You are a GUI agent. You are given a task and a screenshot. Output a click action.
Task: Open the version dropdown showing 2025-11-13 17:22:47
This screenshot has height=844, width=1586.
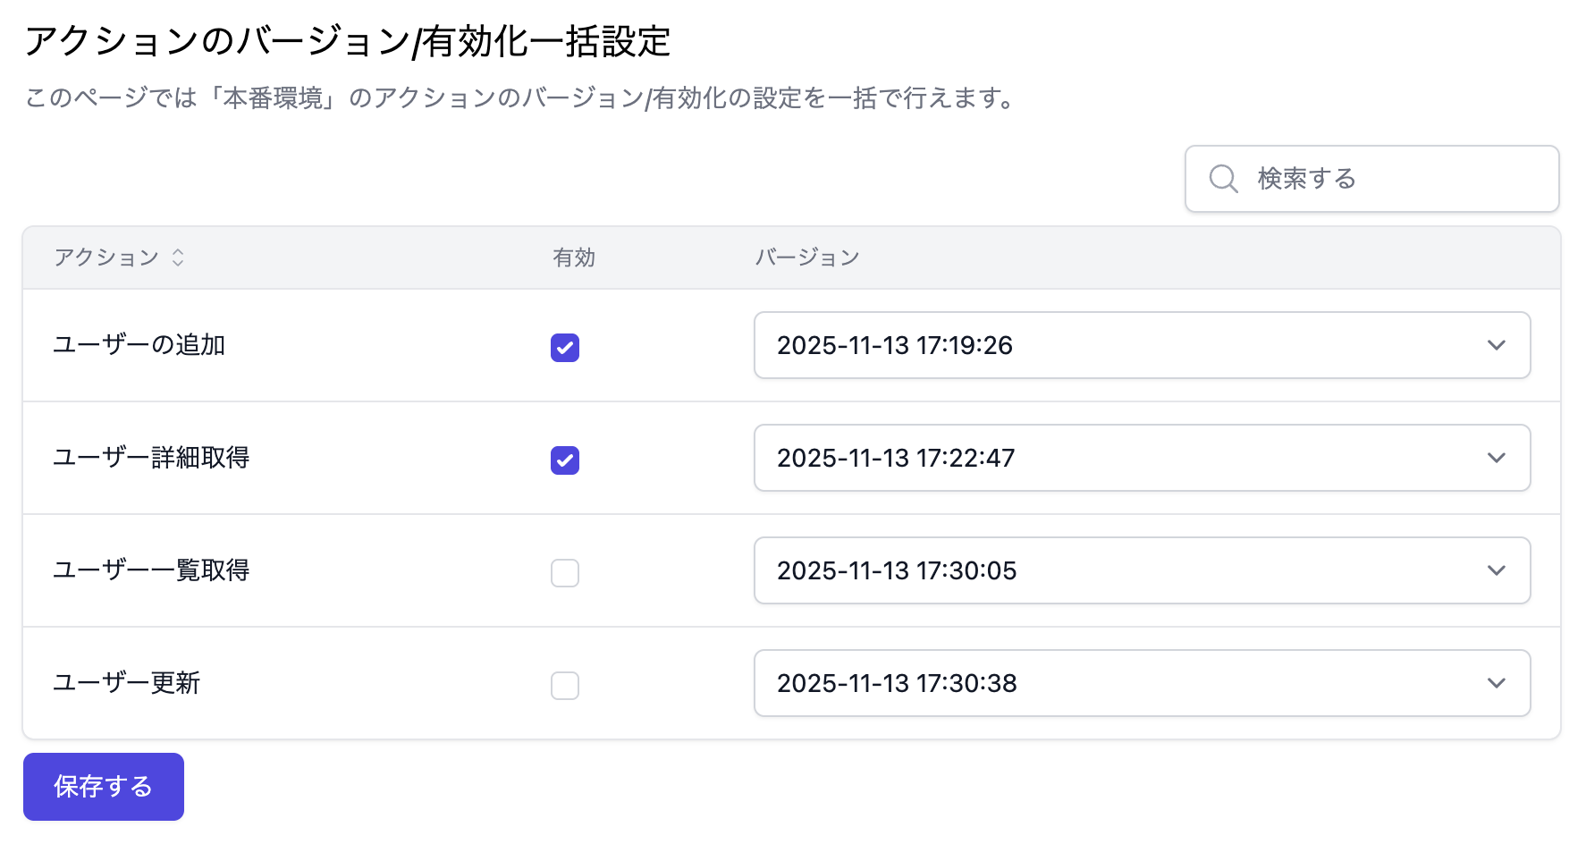1143,458
